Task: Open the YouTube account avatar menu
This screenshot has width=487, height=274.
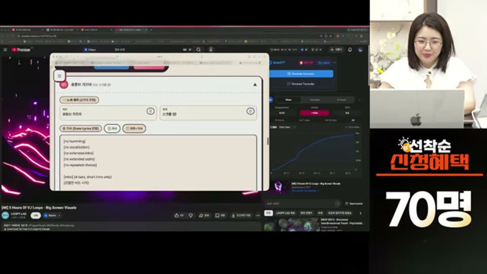Action: 360,50
